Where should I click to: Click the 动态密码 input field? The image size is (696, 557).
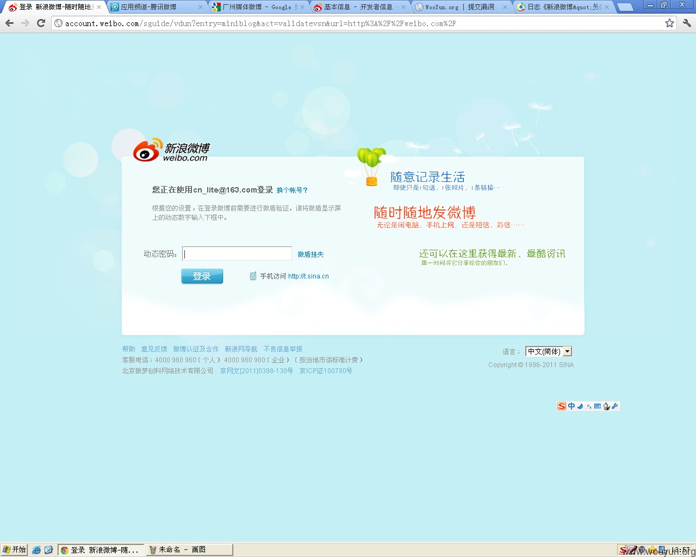point(237,253)
